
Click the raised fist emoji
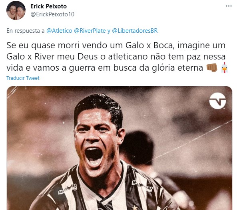[212, 67]
